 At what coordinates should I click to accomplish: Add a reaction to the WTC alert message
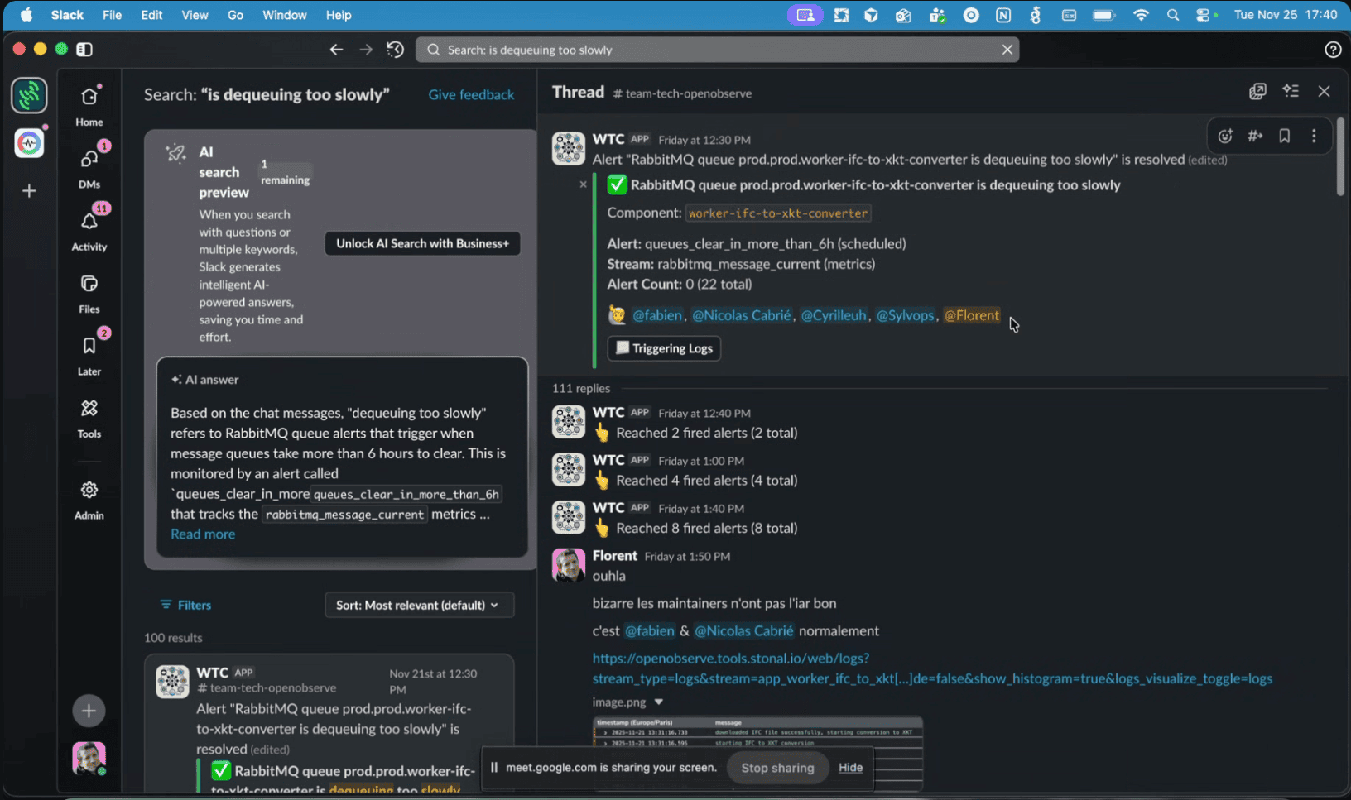(1225, 136)
